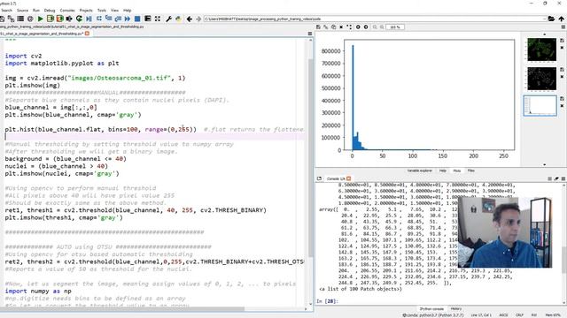Screen dimensions: 567x318
Task: Zoom out plot magnifier icon
Action: coord(375,27)
